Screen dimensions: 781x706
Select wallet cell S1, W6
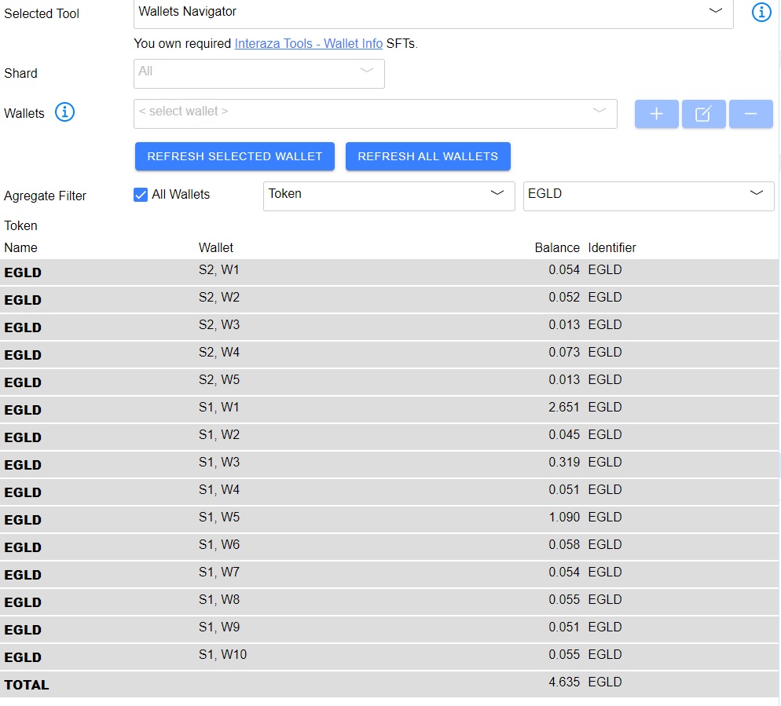pyautogui.click(x=218, y=545)
